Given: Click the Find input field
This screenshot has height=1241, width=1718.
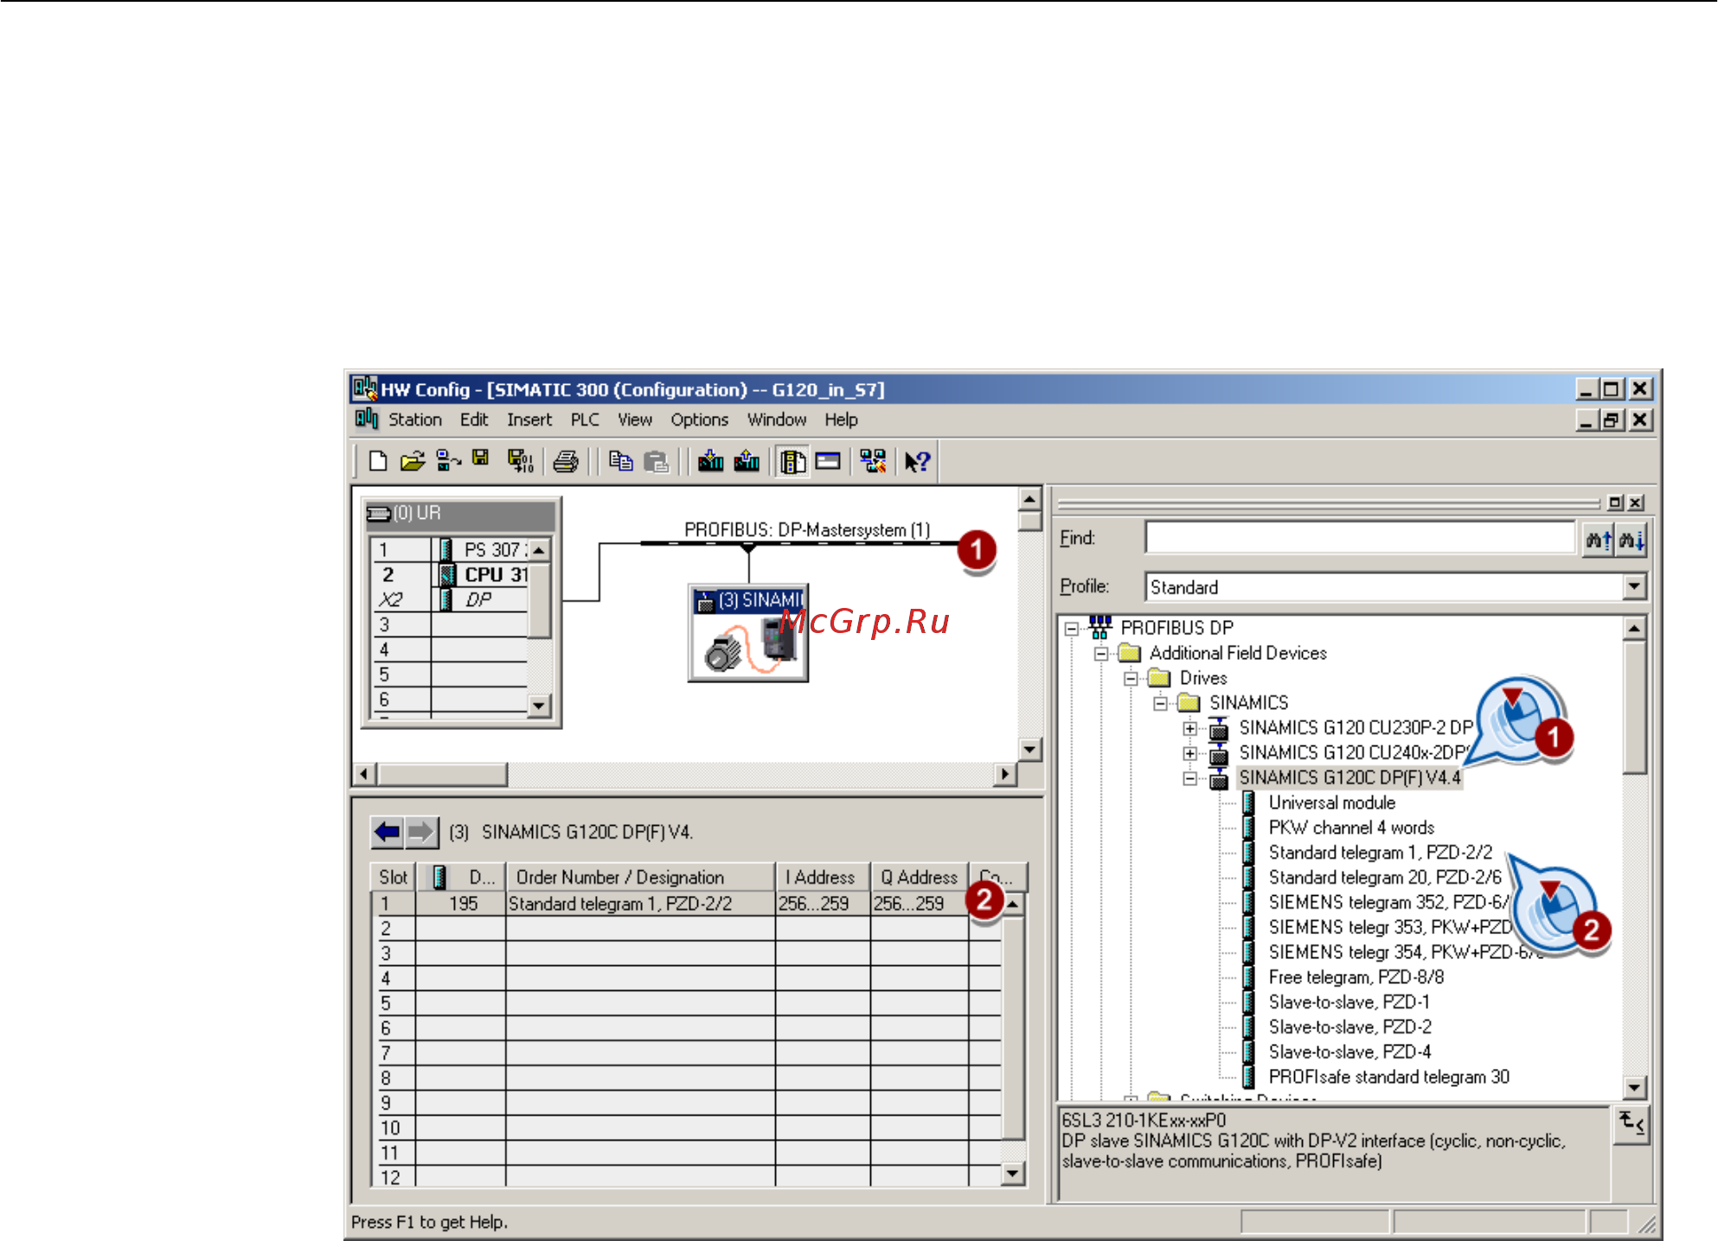Looking at the screenshot, I should tap(1360, 539).
